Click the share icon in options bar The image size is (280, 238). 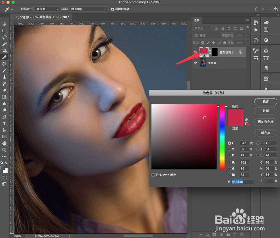276,9
